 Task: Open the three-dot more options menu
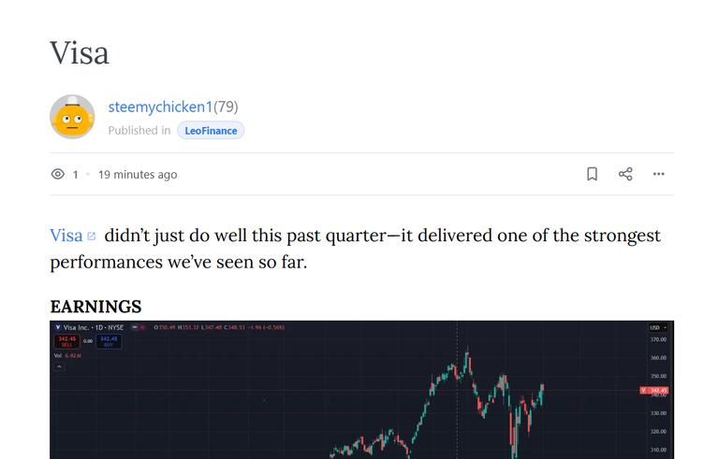(x=658, y=174)
